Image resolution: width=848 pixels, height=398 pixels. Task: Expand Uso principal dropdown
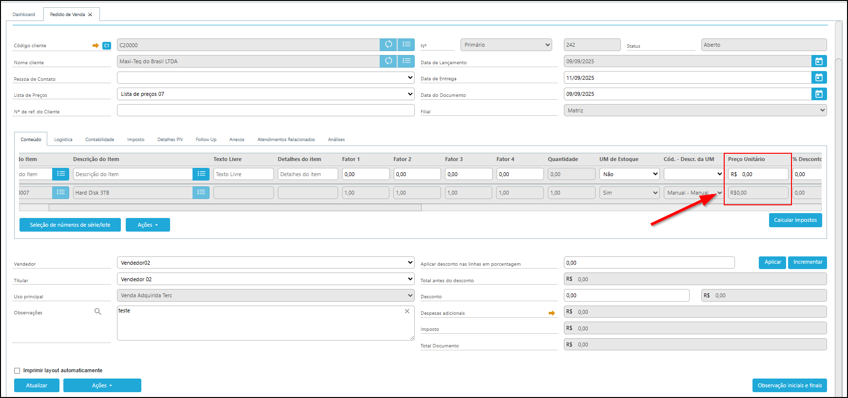click(x=266, y=295)
